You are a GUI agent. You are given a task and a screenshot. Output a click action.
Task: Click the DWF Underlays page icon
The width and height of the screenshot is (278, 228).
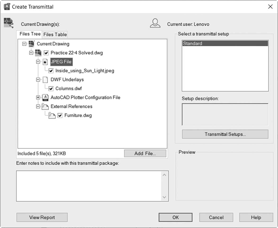coord(45,80)
